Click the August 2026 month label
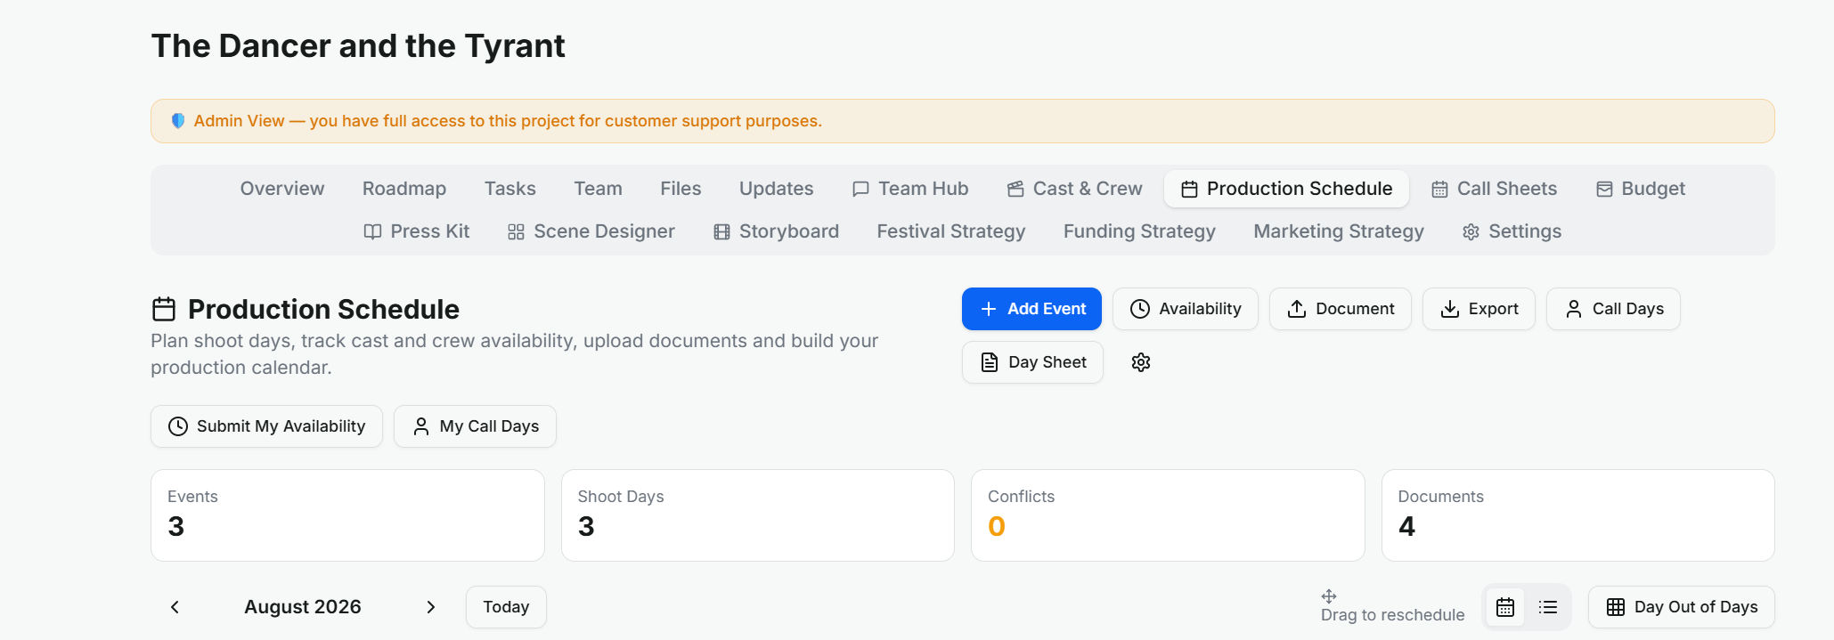The image size is (1834, 640). click(303, 607)
